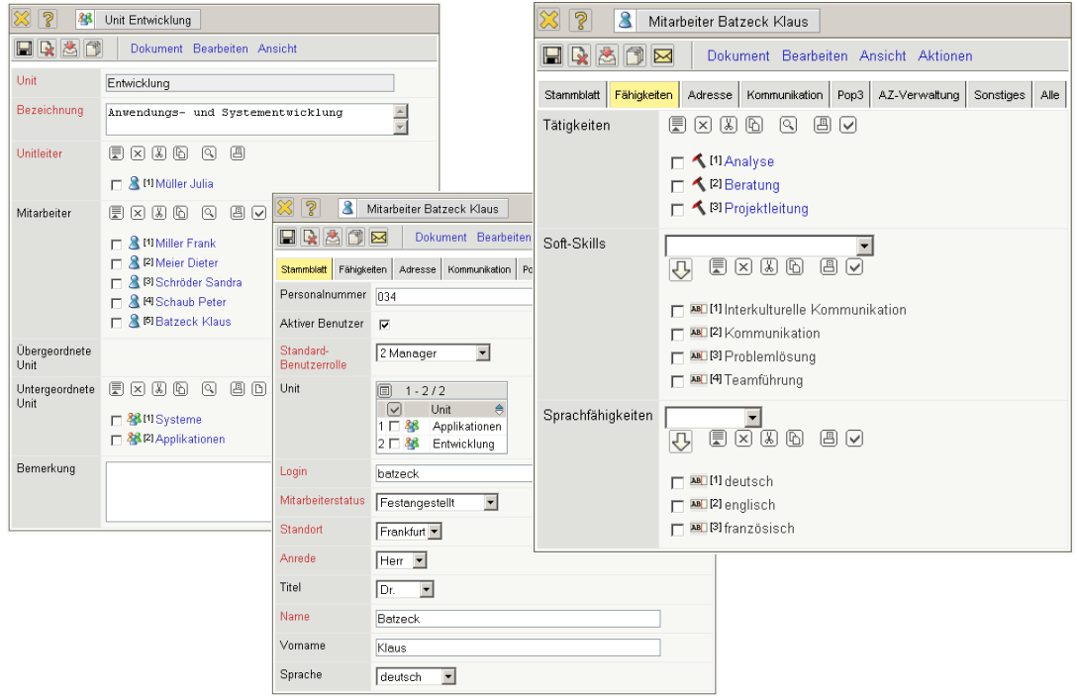Click the select-all checkmark icon in Tätigkeiten row

click(x=848, y=125)
